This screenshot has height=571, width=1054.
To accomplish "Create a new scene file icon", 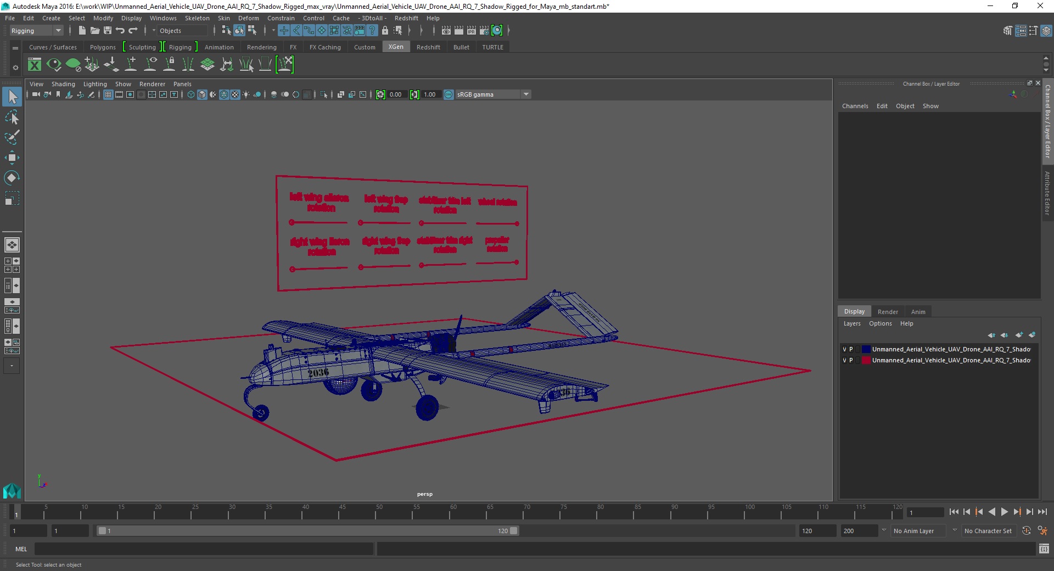I will 82,31.
